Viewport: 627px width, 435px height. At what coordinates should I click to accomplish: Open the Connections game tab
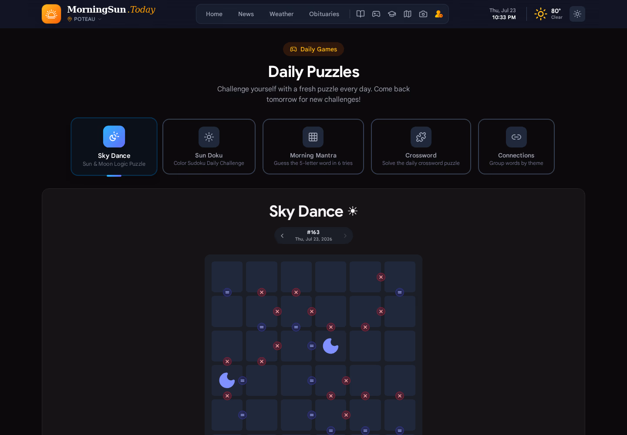(516, 147)
